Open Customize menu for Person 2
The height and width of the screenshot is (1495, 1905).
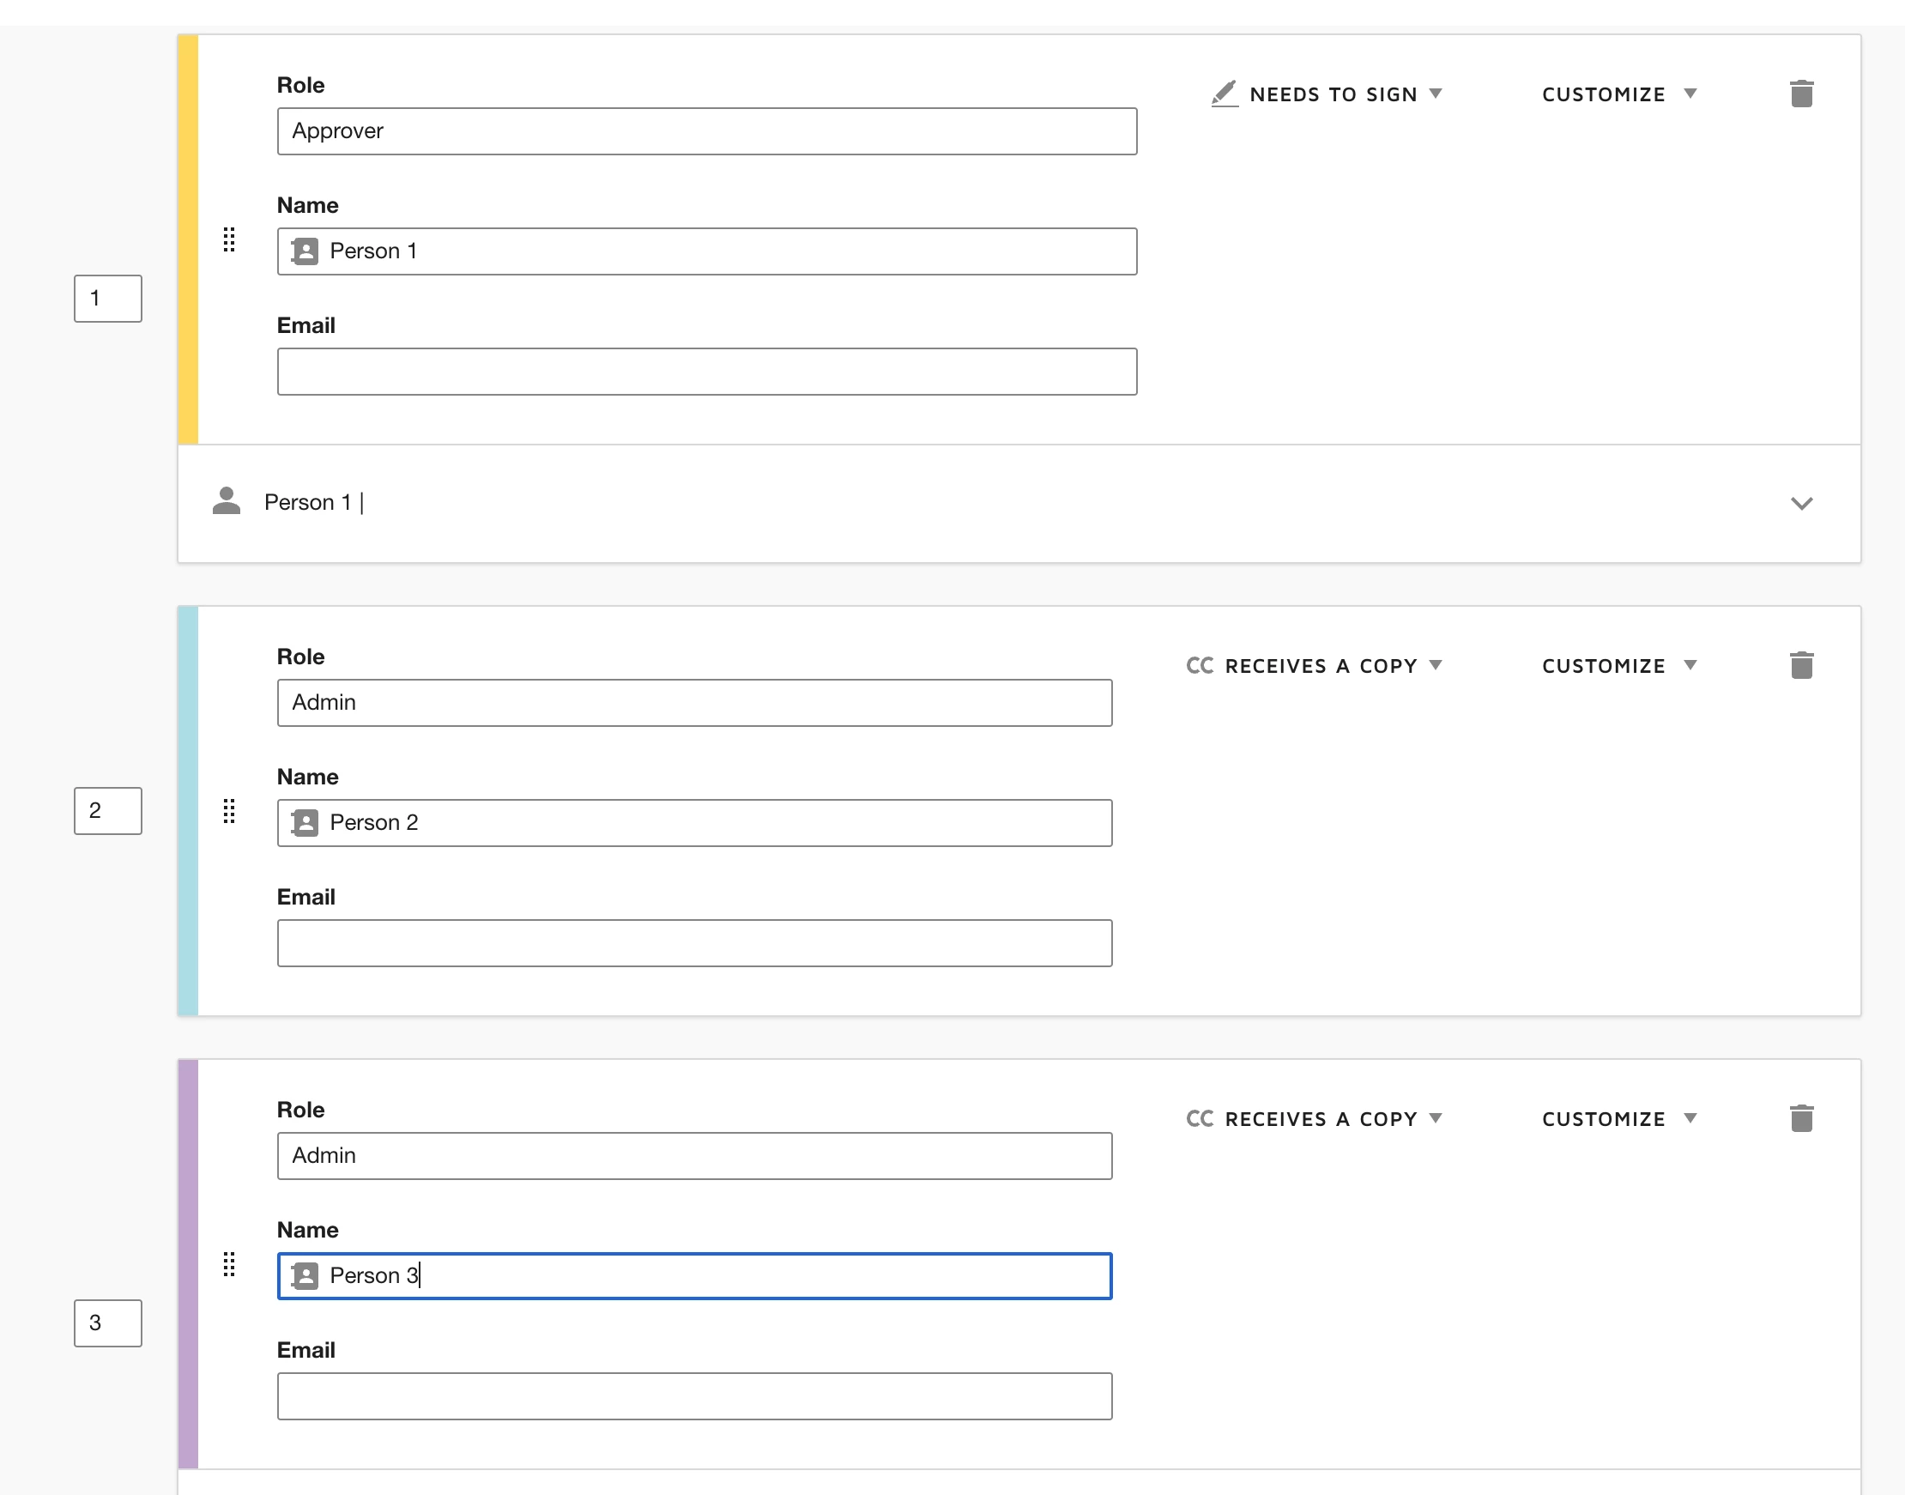tap(1618, 665)
